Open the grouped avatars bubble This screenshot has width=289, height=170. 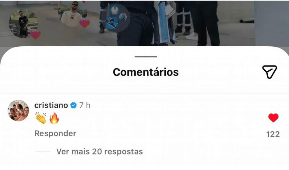point(116,18)
